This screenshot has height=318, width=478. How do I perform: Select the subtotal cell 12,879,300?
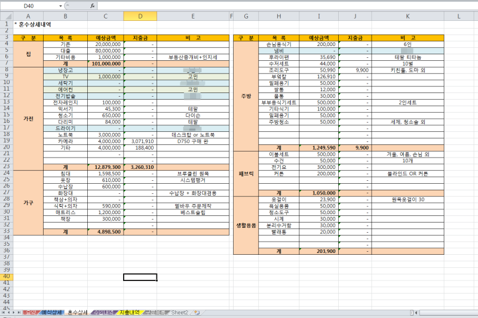tap(106, 167)
